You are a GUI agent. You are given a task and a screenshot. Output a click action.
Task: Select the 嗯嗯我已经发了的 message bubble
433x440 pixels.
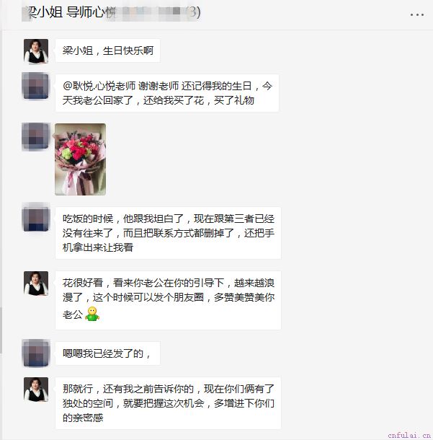[x=107, y=353]
